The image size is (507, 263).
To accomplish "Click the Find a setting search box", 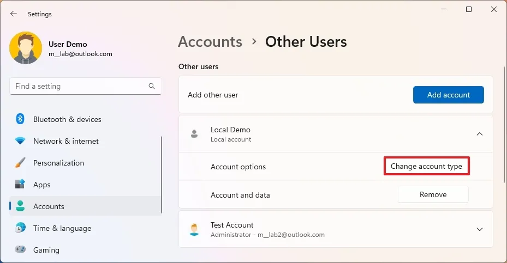I will click(79, 87).
